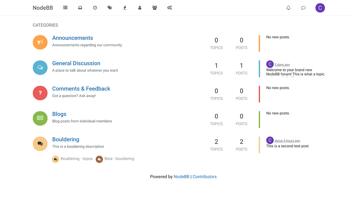Image resolution: width=355 pixels, height=201 pixels.
Task: View popular topics via the flame icon
Action: [x=125, y=8]
